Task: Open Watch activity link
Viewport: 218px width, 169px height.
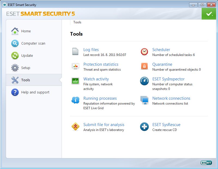Action: (x=96, y=79)
